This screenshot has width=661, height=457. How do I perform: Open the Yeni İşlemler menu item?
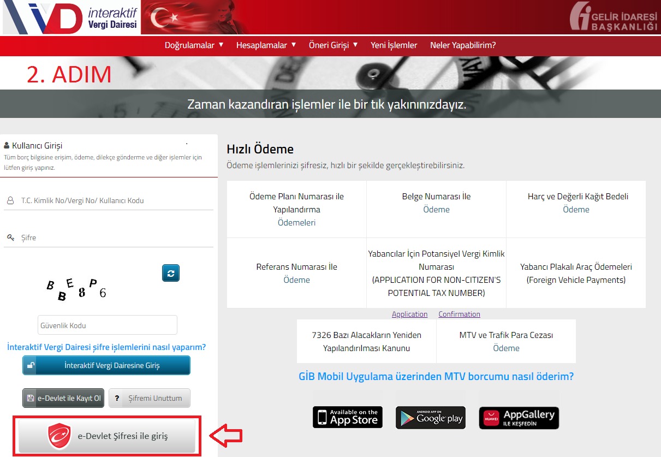[x=394, y=45]
